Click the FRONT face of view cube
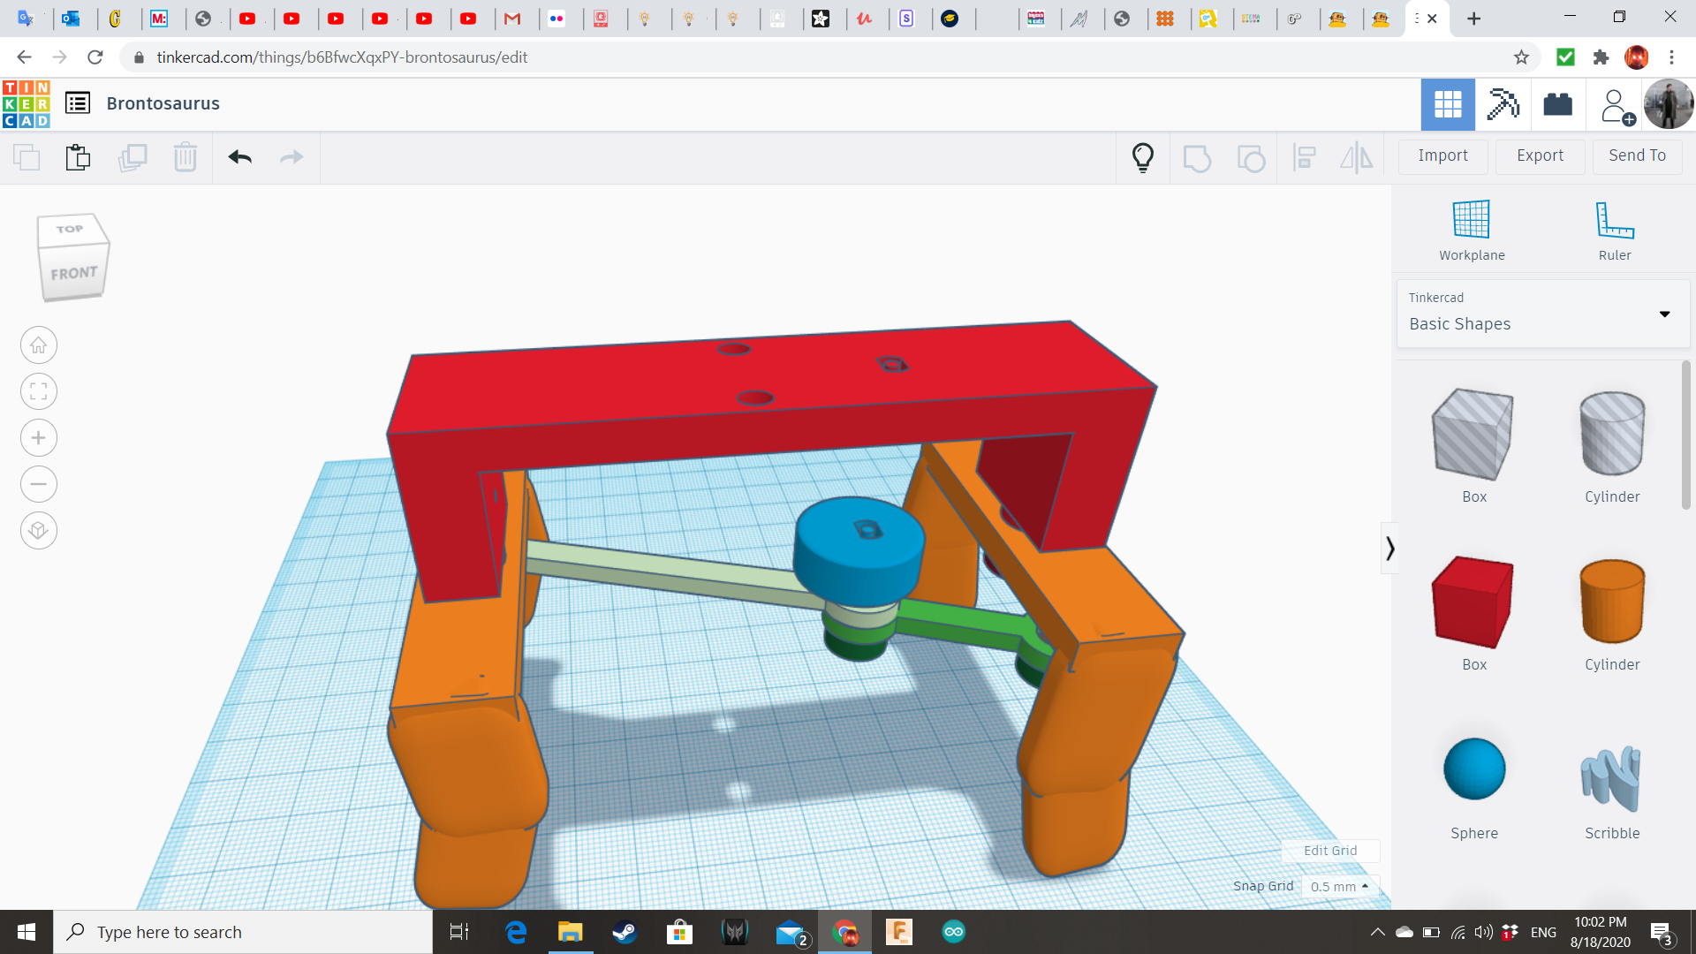The height and width of the screenshot is (954, 1696). pyautogui.click(x=73, y=274)
